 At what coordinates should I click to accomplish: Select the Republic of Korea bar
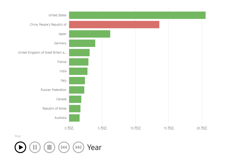click(x=75, y=108)
